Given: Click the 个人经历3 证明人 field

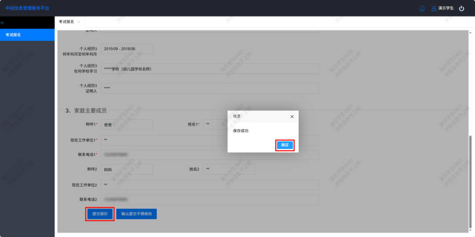Looking at the screenshot, I should tap(210, 88).
